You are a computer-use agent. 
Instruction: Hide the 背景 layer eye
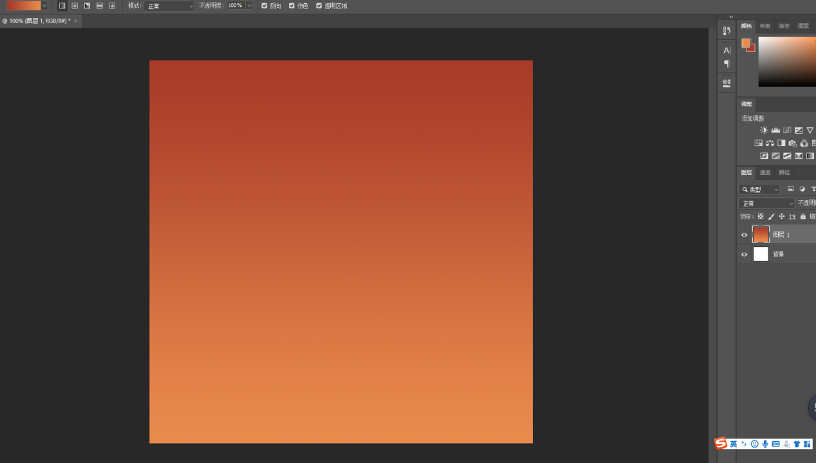745,254
